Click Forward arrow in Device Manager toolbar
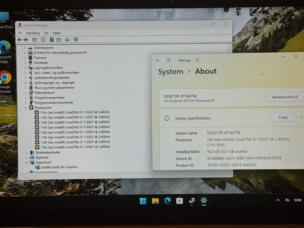304x228 pixels. click(26, 40)
